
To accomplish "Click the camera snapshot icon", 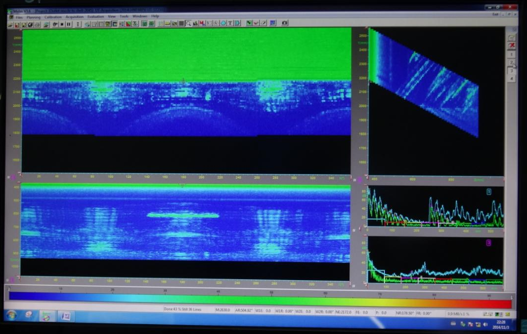I will 285,23.
